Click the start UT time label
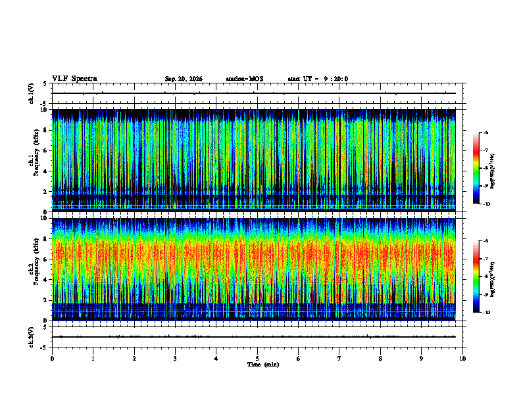This screenshot has height=402, width=521. (x=318, y=79)
